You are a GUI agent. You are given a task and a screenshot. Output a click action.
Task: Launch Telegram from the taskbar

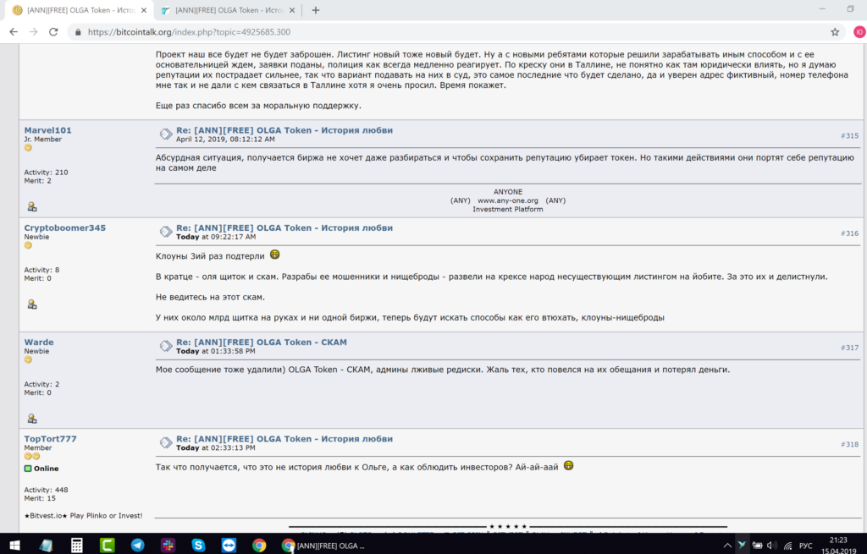coord(138,546)
